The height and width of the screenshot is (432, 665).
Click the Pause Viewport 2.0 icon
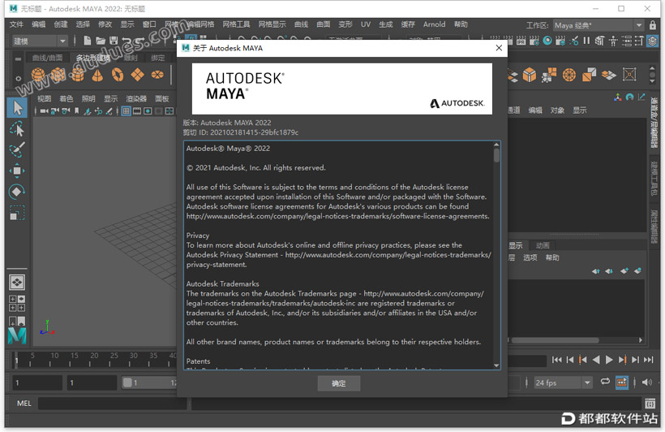[x=586, y=41]
